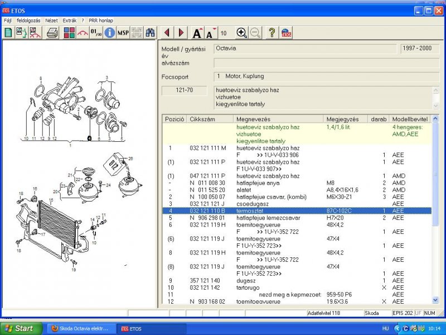Zoom out with magnifier minus icon
The height and width of the screenshot is (335, 446).
pos(255,32)
